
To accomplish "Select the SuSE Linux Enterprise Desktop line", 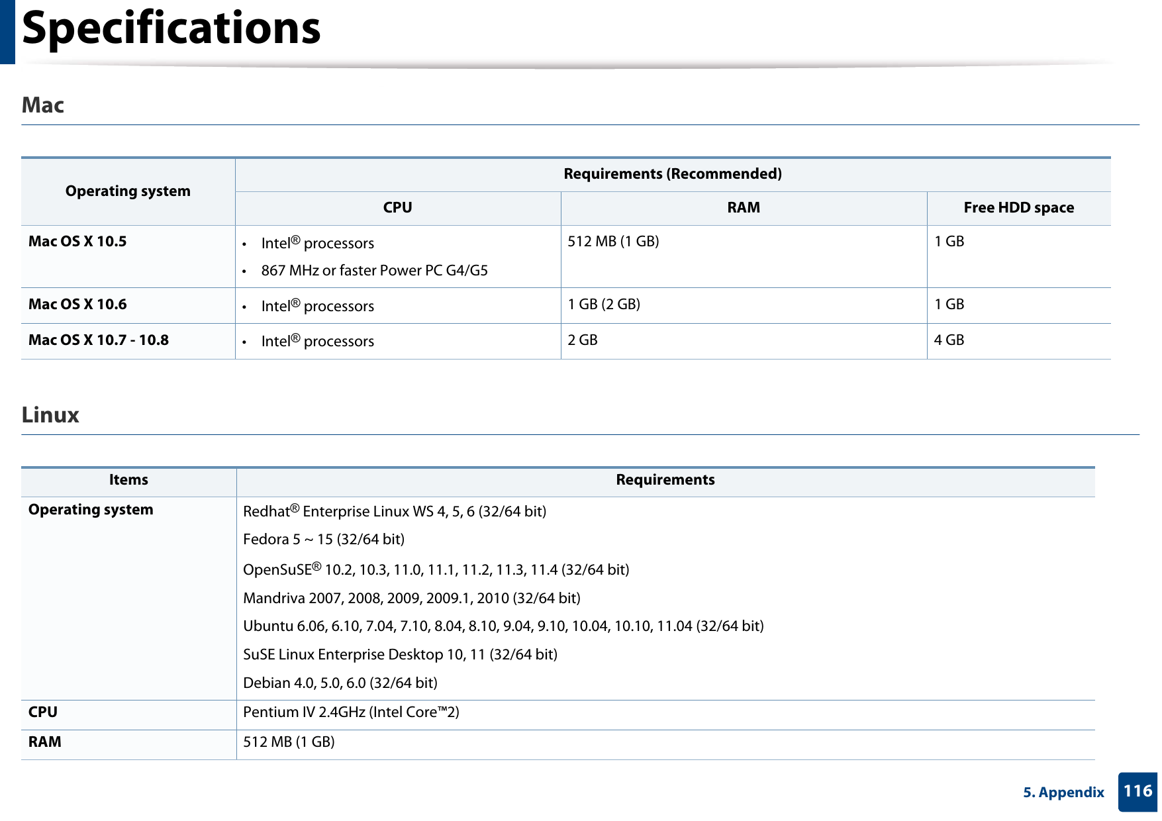I will pos(400,654).
